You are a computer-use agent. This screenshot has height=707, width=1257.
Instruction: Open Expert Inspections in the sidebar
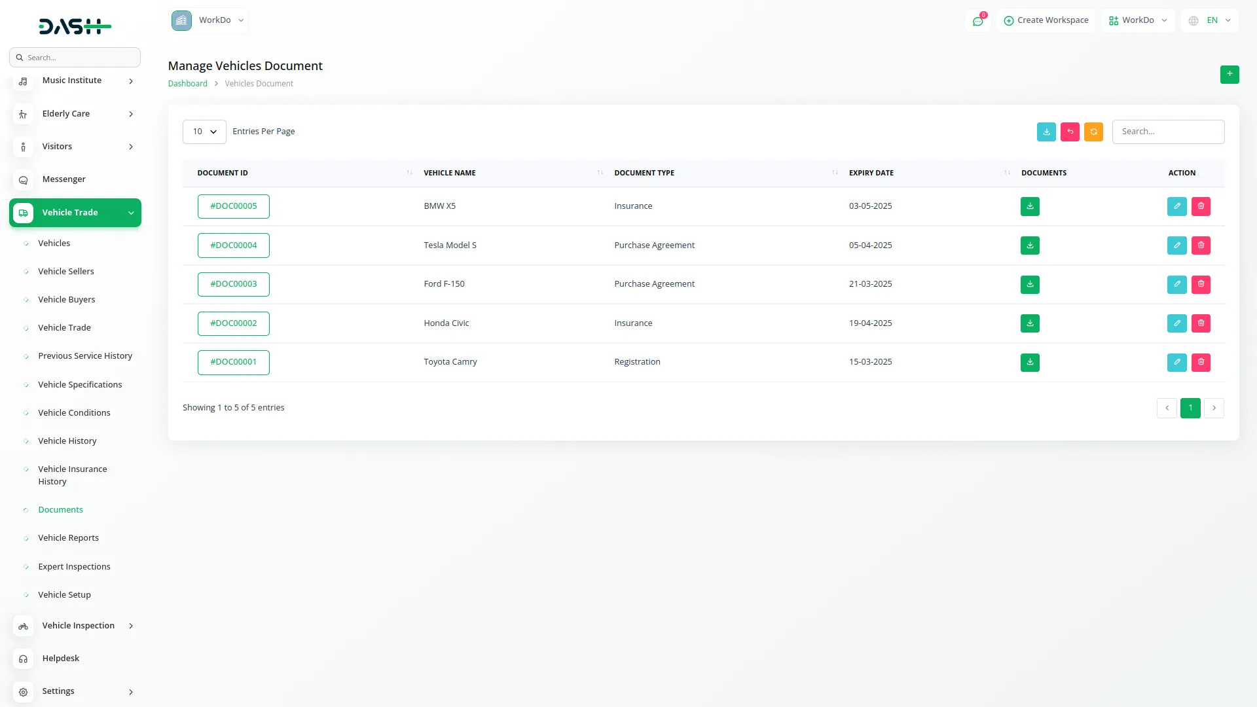click(x=74, y=566)
